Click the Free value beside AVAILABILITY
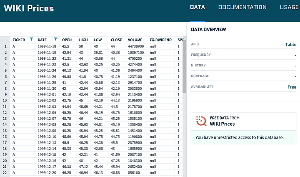 [292, 87]
